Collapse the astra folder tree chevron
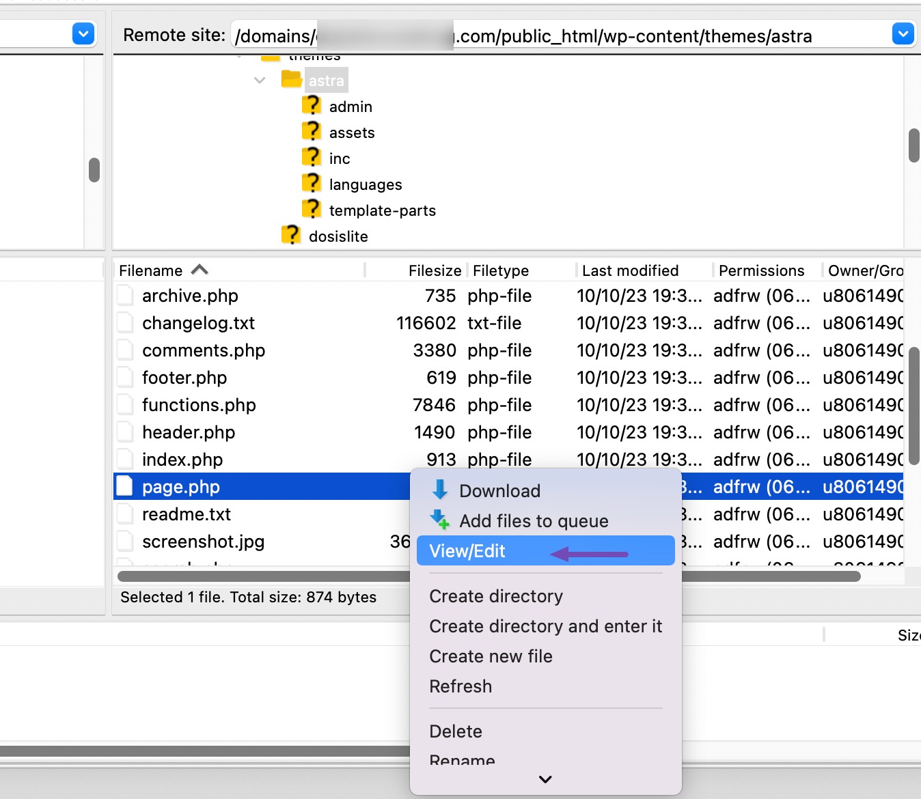 260,80
